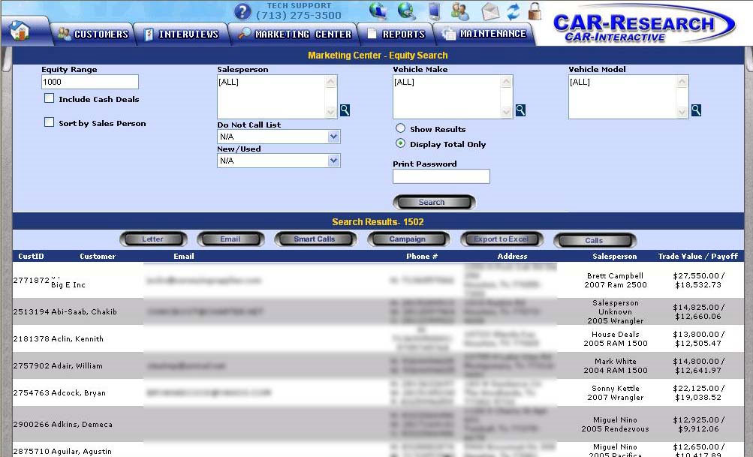Click the padlock lock icon
This screenshot has height=457, width=753.
[535, 11]
